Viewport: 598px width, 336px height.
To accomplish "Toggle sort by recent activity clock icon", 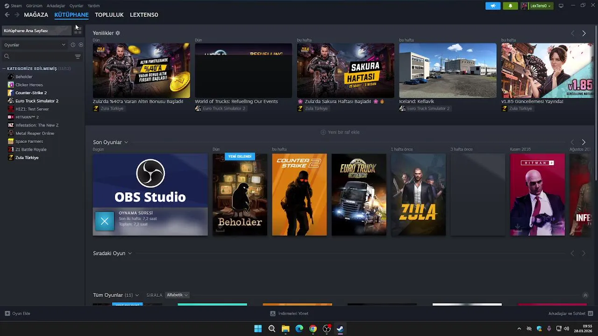I will (x=73, y=45).
